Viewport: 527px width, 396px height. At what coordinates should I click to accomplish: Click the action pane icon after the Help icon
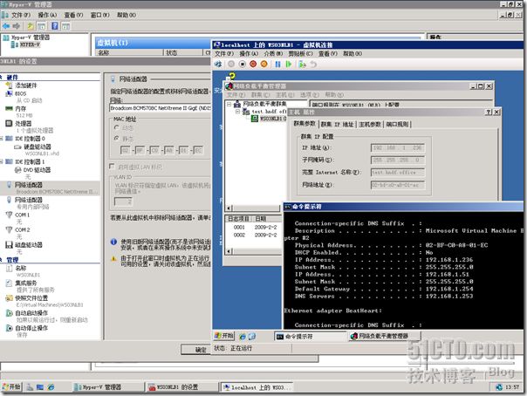(66, 26)
